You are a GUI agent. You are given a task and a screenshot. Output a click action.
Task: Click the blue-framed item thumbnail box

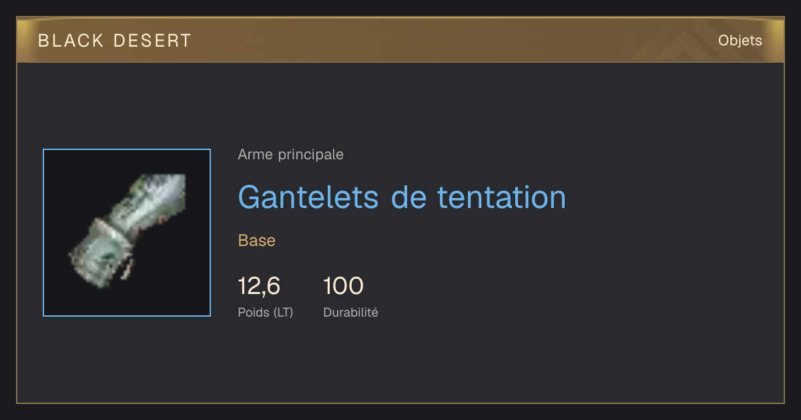(x=127, y=233)
